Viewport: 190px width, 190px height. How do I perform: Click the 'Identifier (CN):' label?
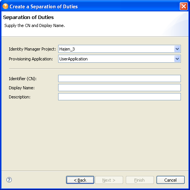click(x=22, y=79)
